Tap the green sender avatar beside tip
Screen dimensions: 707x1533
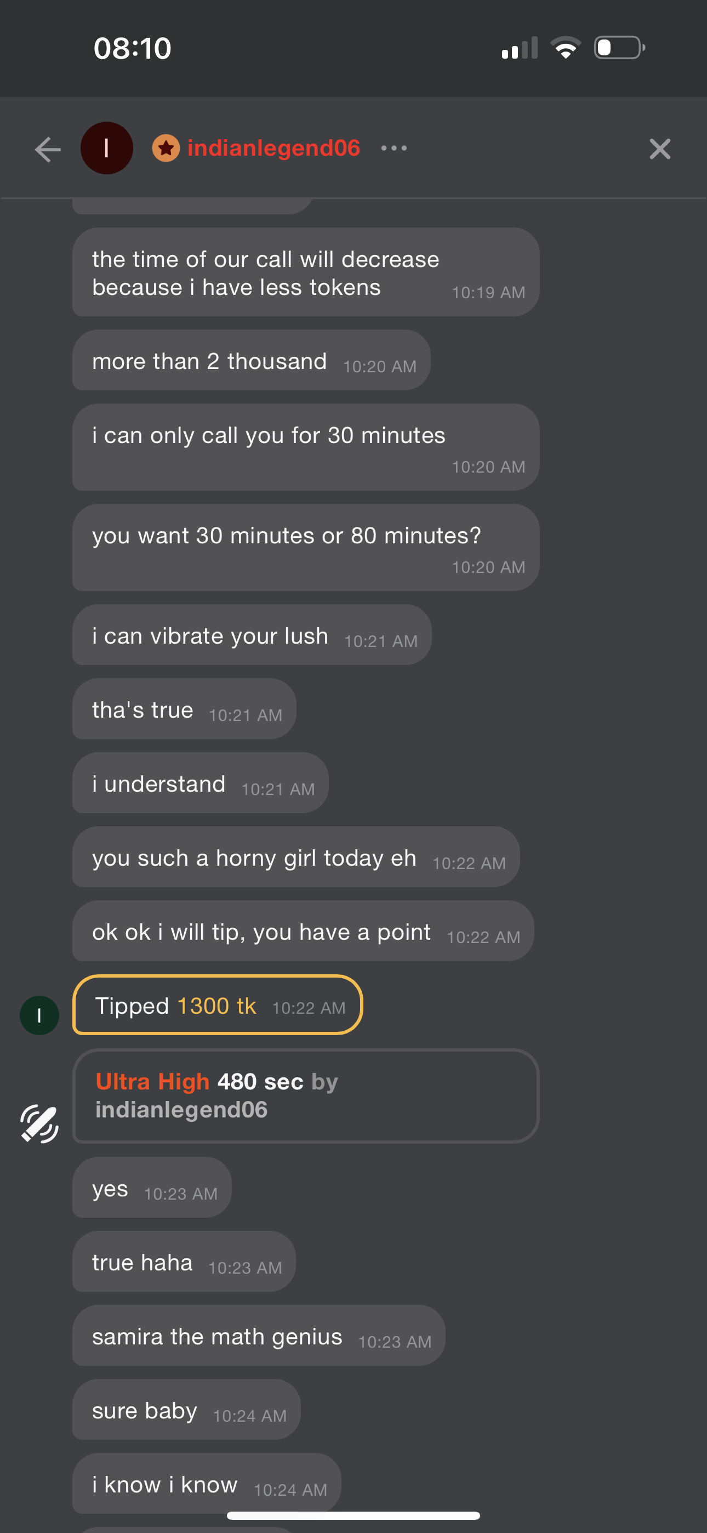[39, 1015]
